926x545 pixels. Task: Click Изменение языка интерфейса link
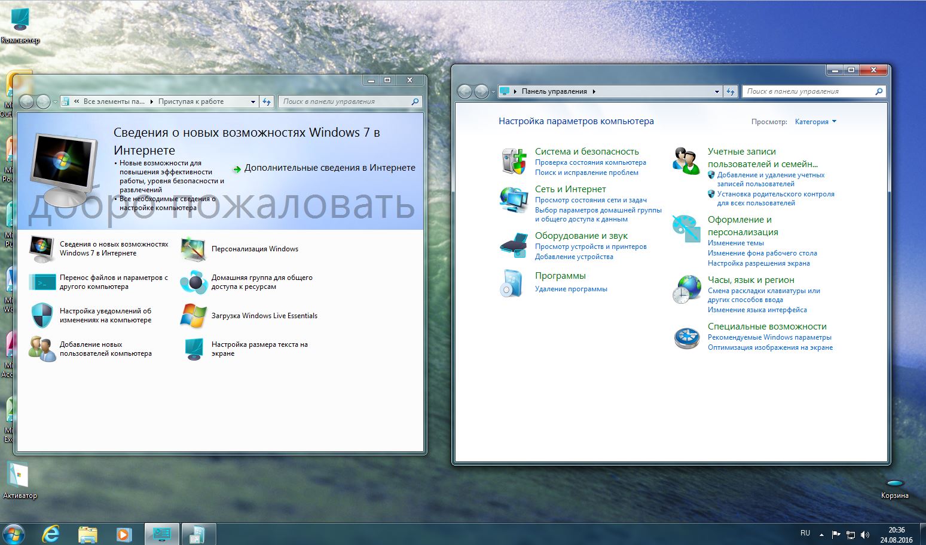(757, 310)
